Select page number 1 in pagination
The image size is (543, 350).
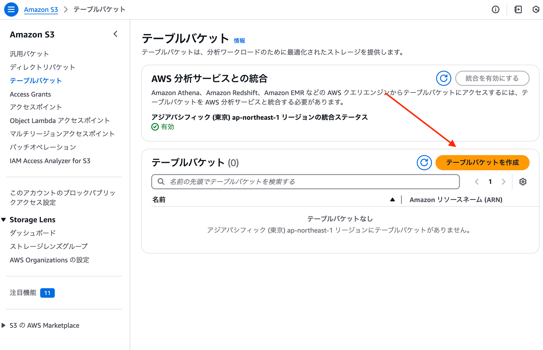coord(490,182)
